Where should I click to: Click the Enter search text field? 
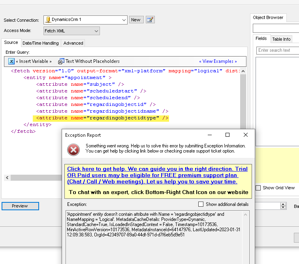point(277,50)
